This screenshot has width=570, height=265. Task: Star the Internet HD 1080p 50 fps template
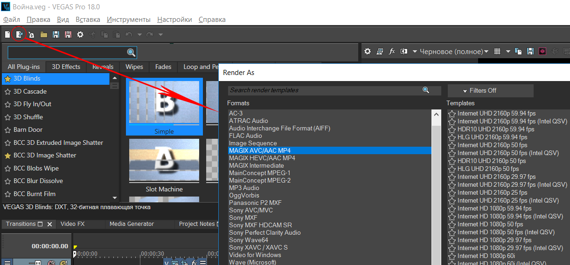click(x=452, y=224)
